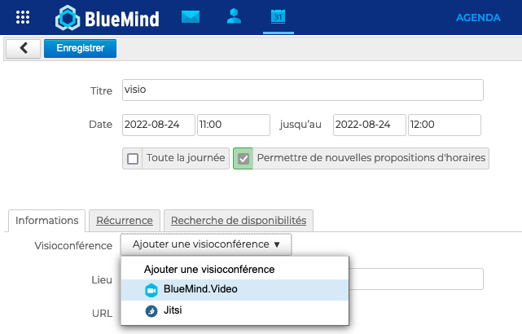Click the BlueMind logo

(x=107, y=17)
